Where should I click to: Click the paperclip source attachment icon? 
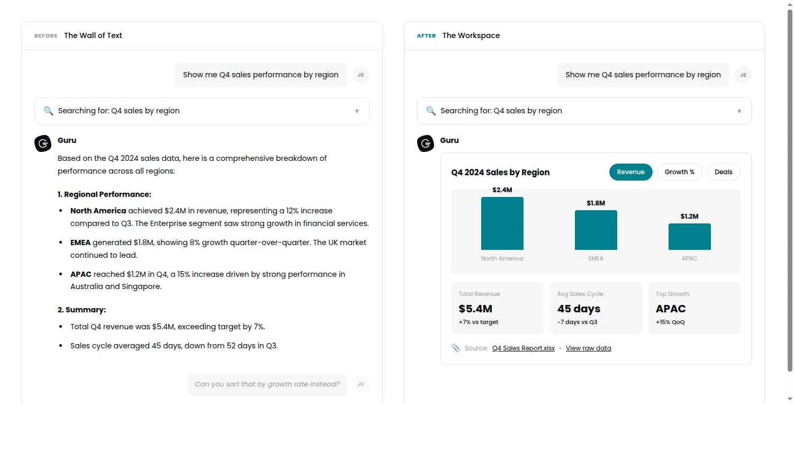(x=456, y=348)
